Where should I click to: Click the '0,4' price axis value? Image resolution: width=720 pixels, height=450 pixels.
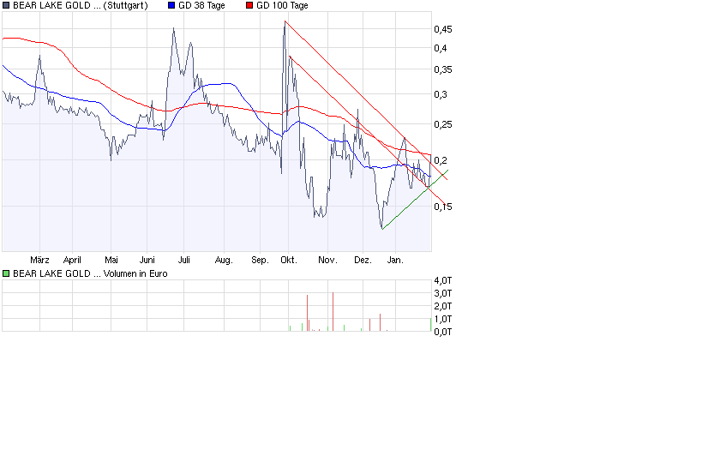[x=441, y=48]
